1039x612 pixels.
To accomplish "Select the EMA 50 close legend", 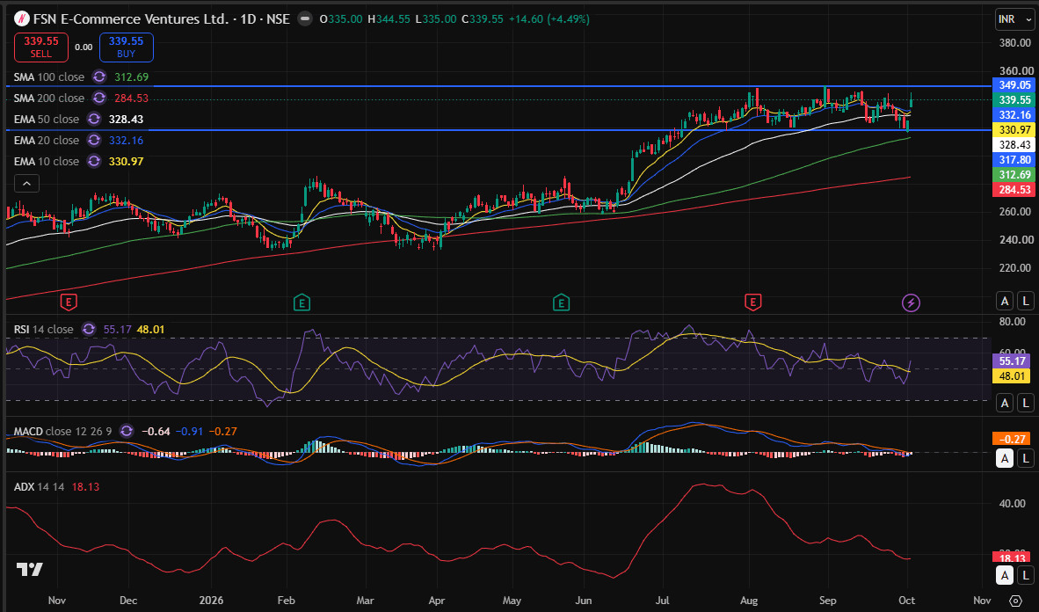I will click(x=47, y=120).
